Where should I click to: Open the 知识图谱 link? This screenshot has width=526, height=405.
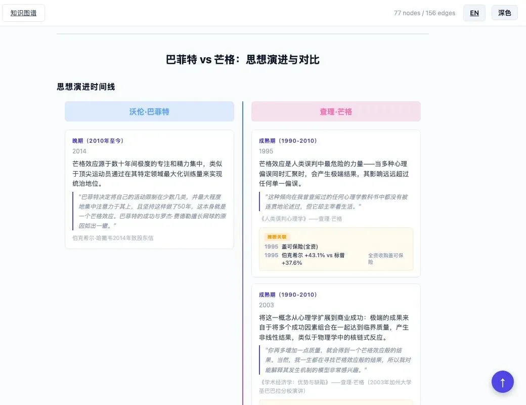23,13
